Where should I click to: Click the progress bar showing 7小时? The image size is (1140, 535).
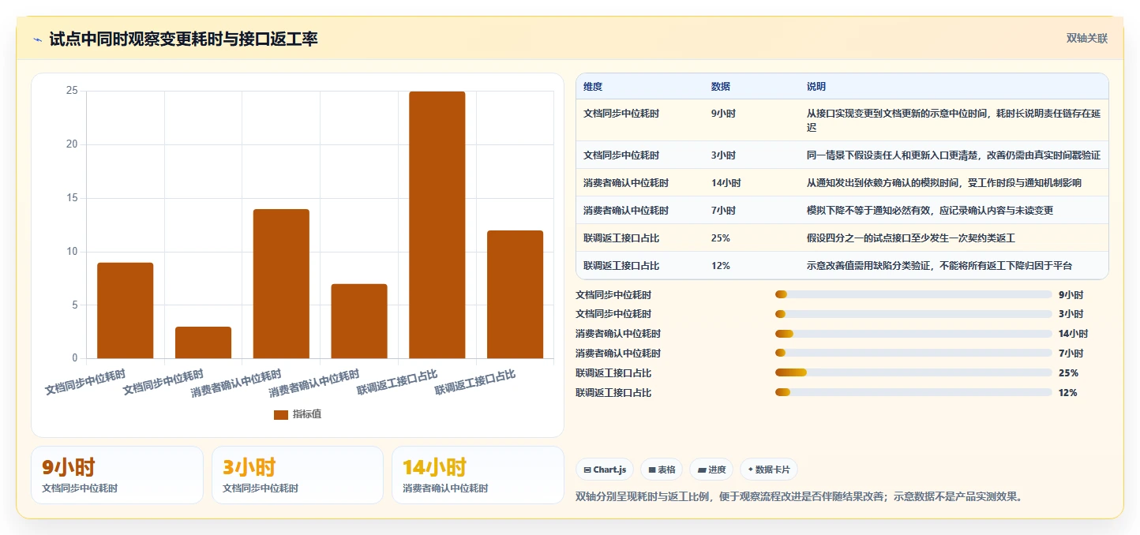coord(913,353)
